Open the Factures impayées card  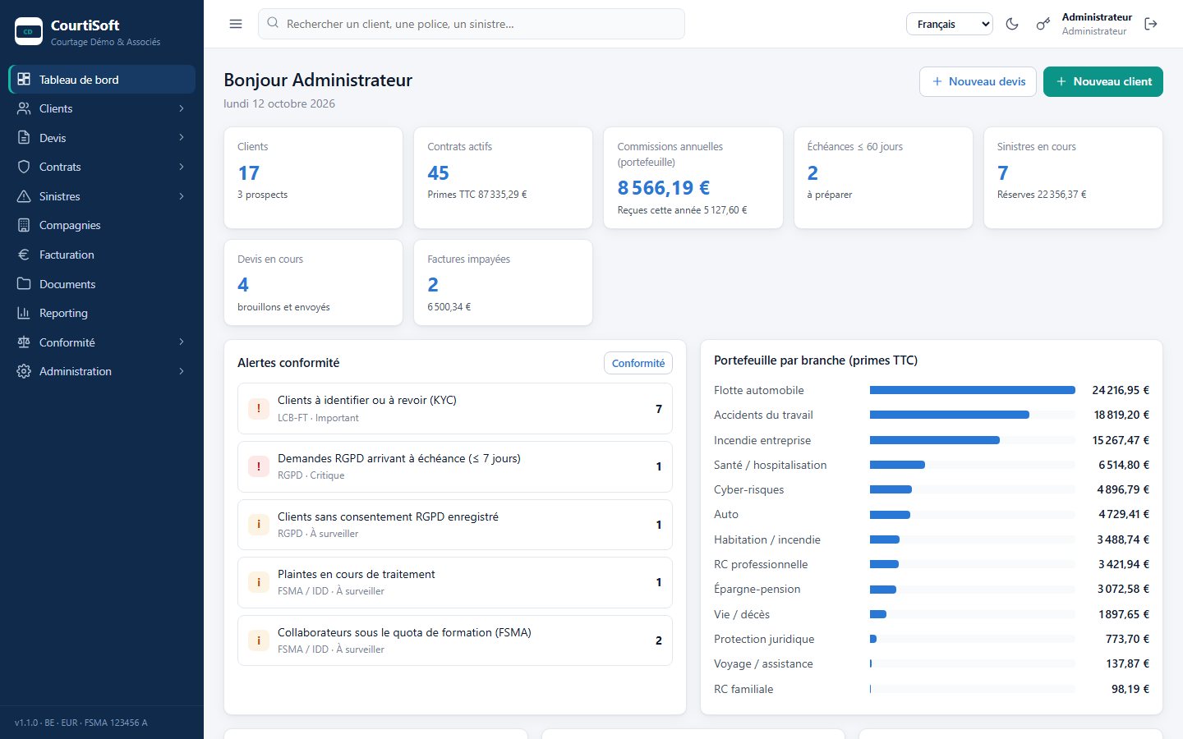click(x=503, y=282)
